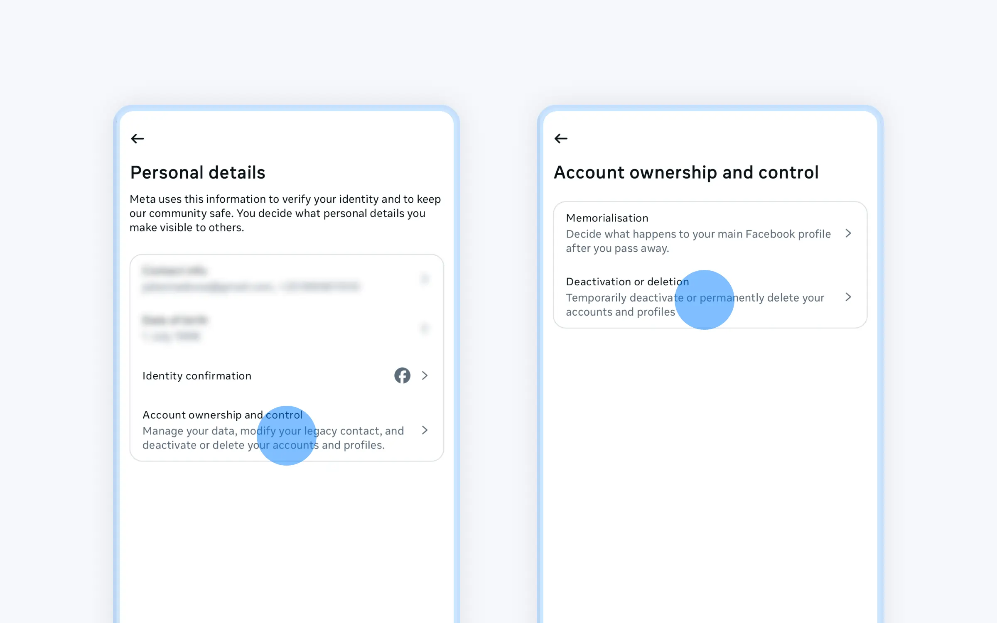Viewport: 997px width, 623px height.
Task: Click the Facebook logo beside Identity confirmation
Action: (x=402, y=375)
